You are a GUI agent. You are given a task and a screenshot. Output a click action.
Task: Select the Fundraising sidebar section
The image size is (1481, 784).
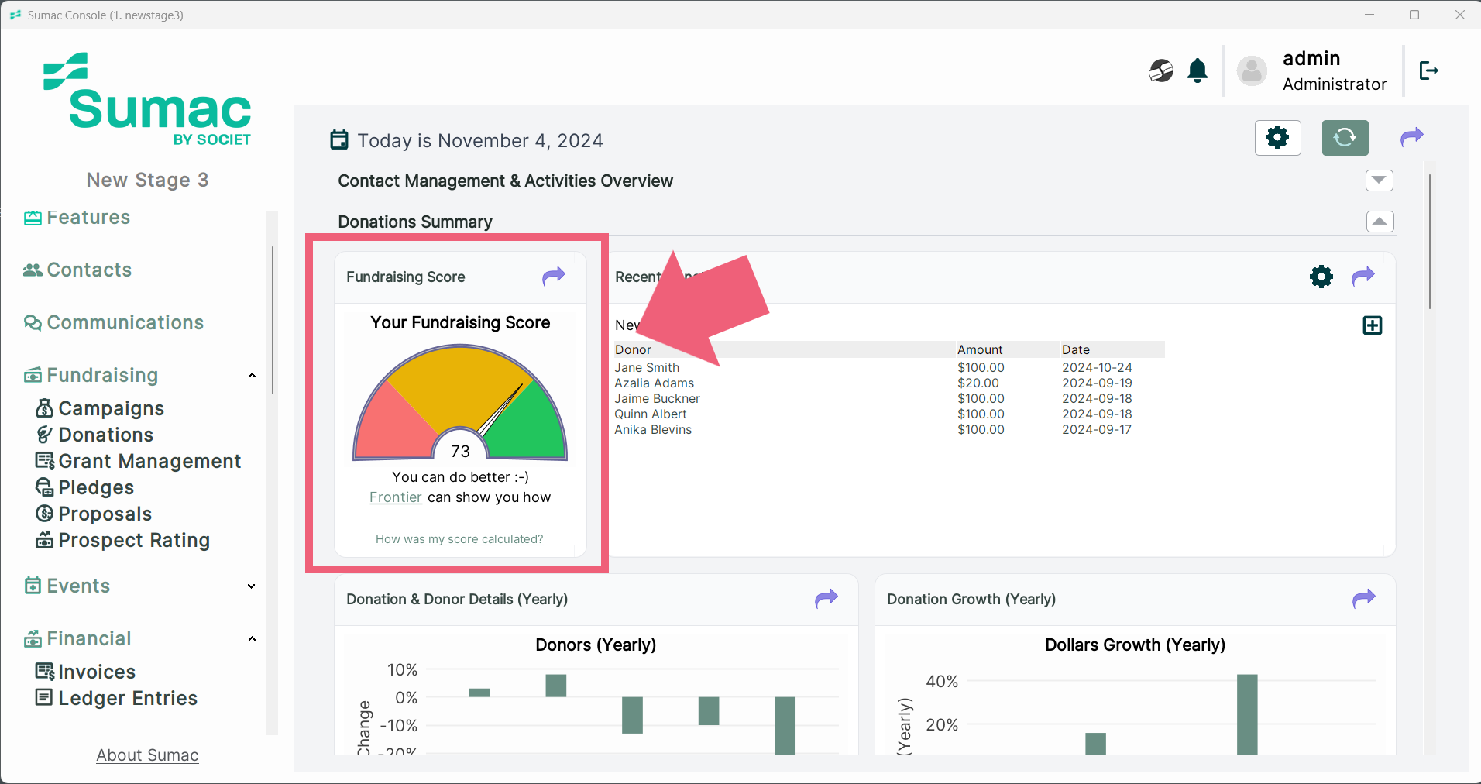tap(91, 376)
